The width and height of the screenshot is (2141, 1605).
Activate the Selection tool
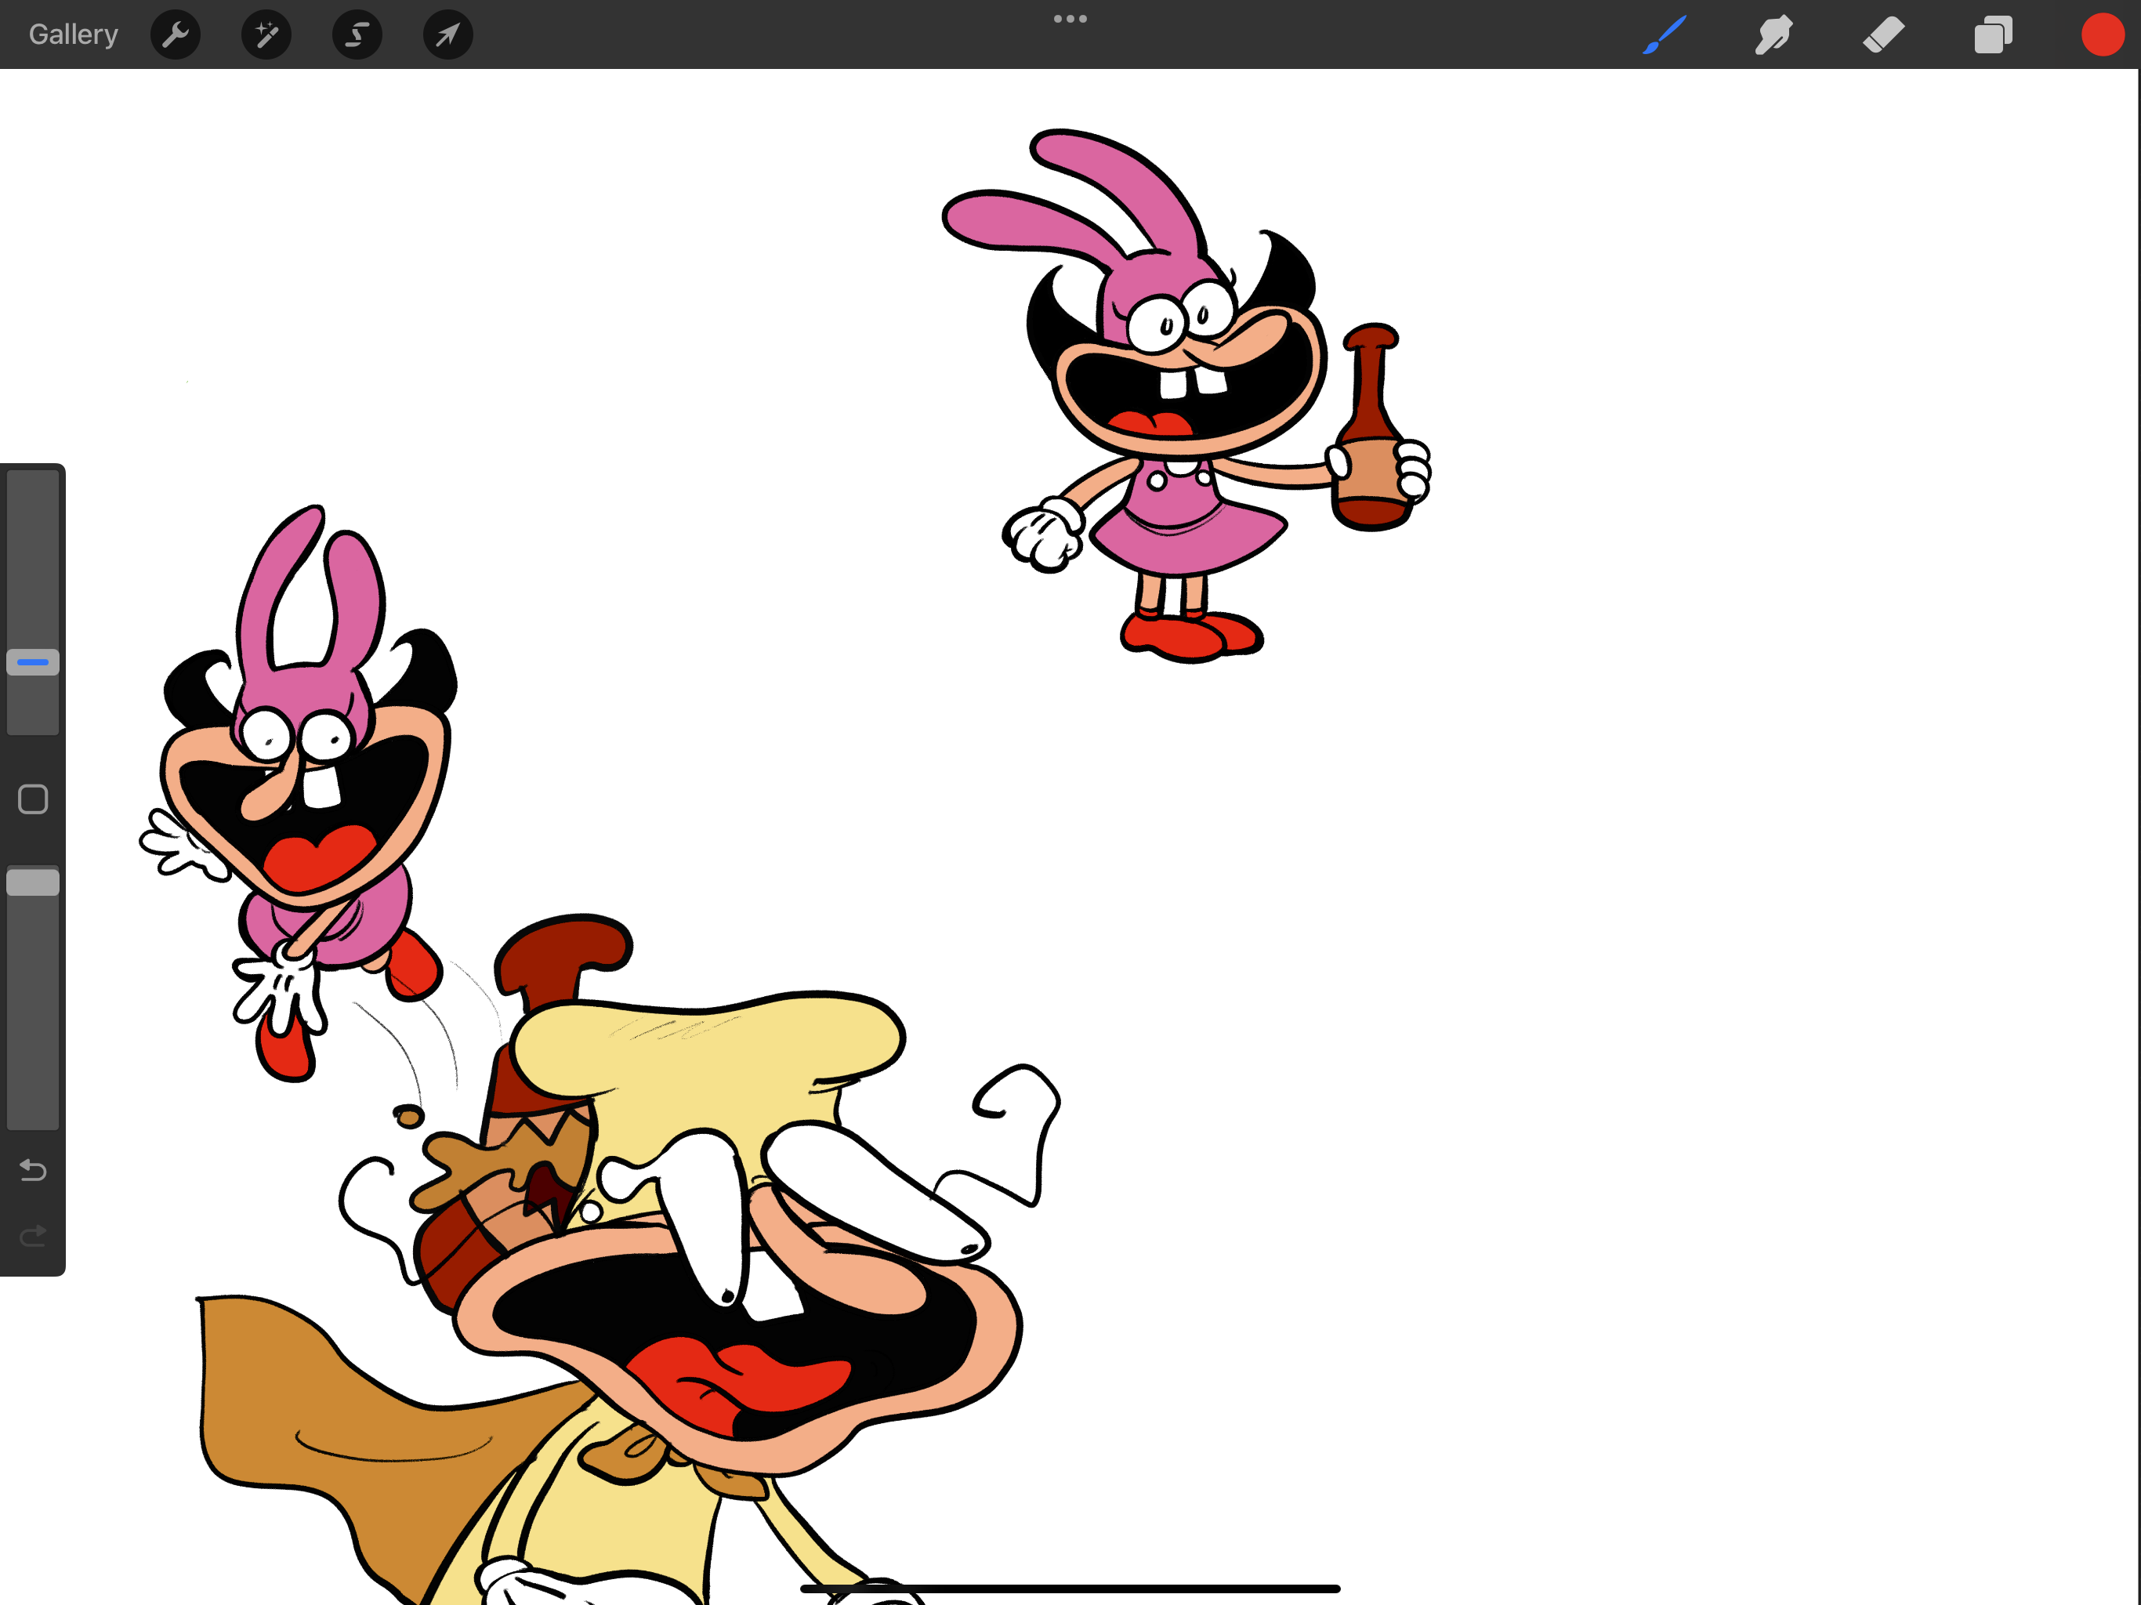[357, 34]
